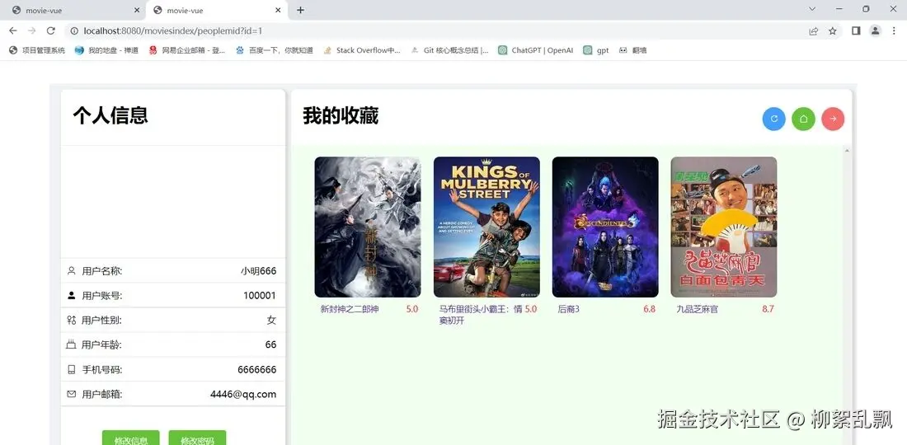Open the ChatGPT | OpenAI bookmark

(x=536, y=50)
